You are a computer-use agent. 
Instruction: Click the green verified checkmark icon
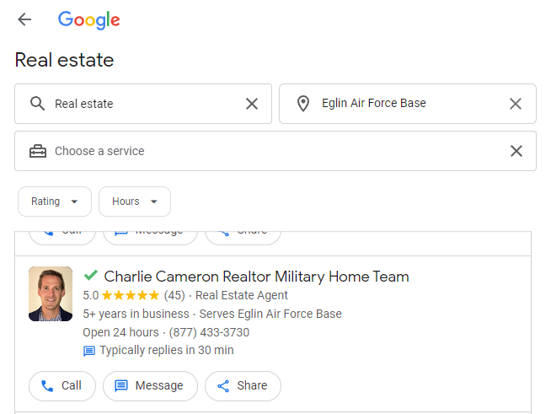tap(91, 276)
